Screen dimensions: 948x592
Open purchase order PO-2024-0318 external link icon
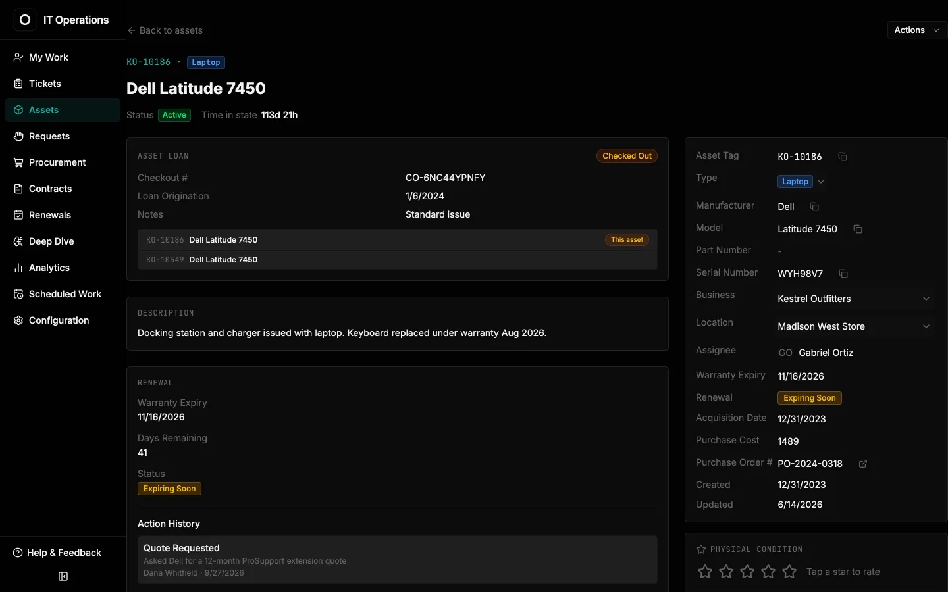click(x=863, y=464)
